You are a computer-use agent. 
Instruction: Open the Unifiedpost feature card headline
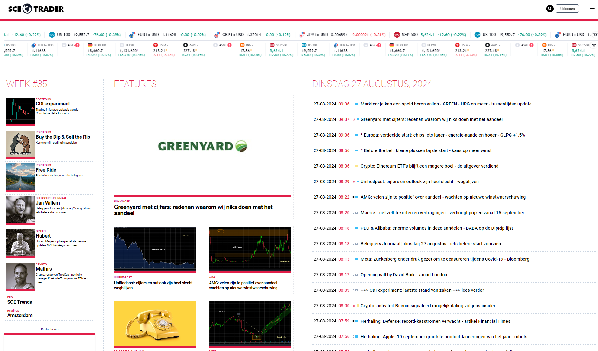coord(154,285)
